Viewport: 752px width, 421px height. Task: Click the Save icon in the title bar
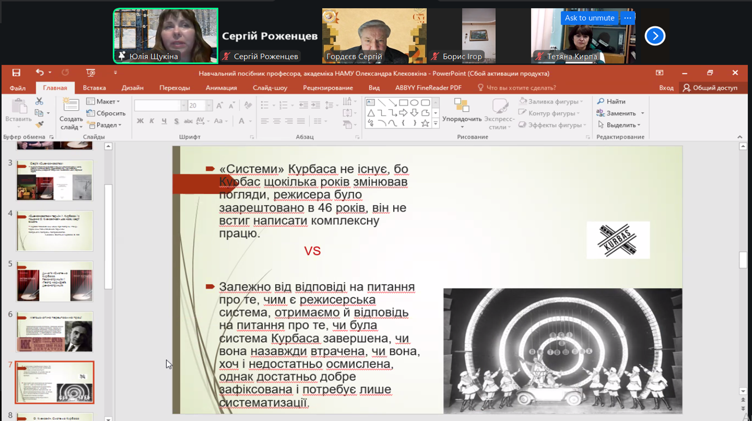click(16, 72)
